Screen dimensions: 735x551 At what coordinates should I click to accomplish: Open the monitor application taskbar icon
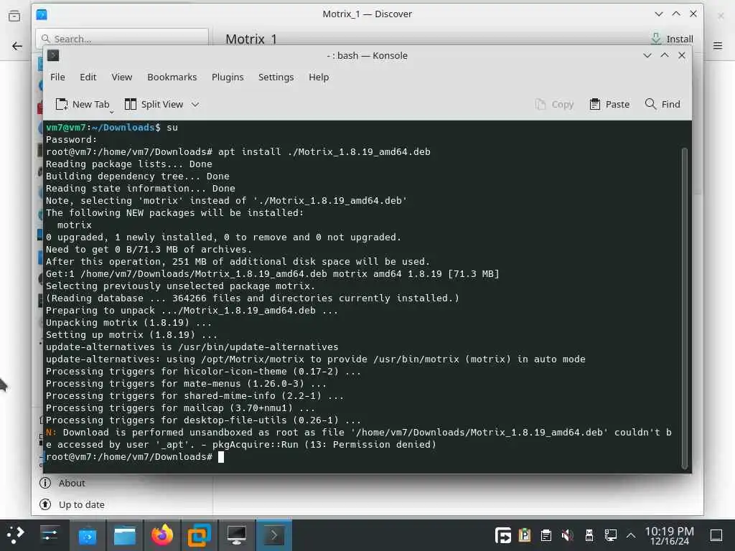pos(236,535)
